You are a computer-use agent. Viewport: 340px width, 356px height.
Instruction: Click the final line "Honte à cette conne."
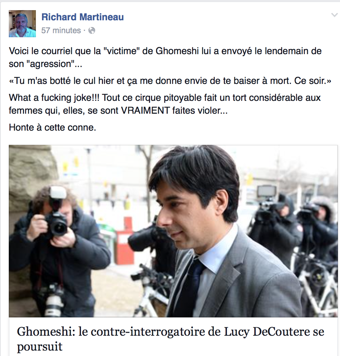(52, 127)
